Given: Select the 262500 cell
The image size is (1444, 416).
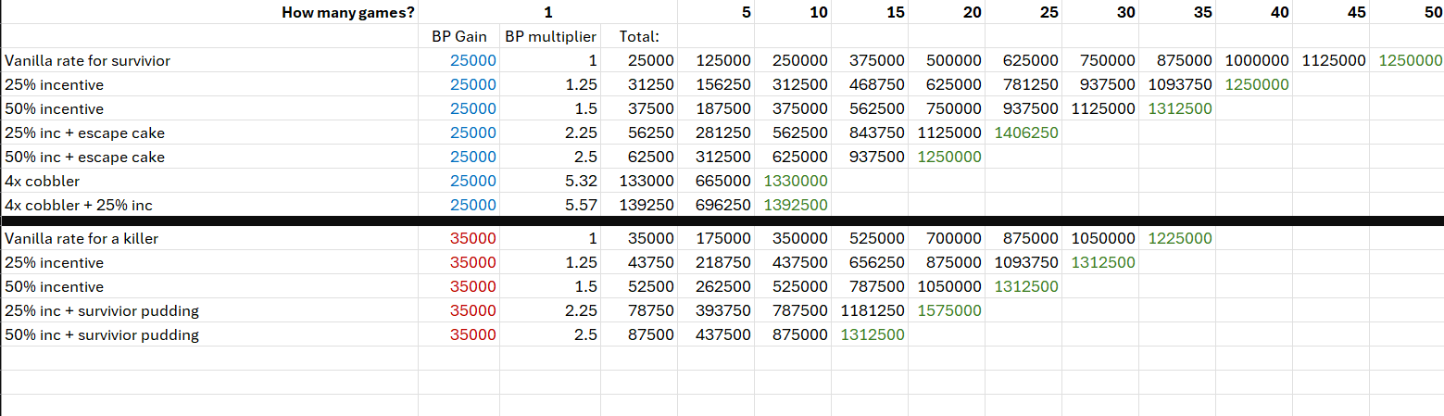Looking at the screenshot, I should tap(716, 286).
